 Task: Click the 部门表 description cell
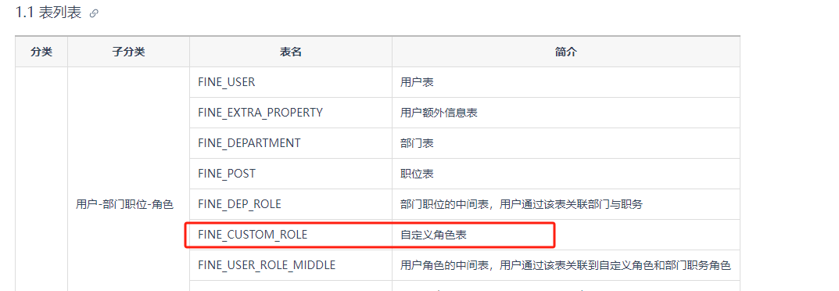tap(566, 143)
